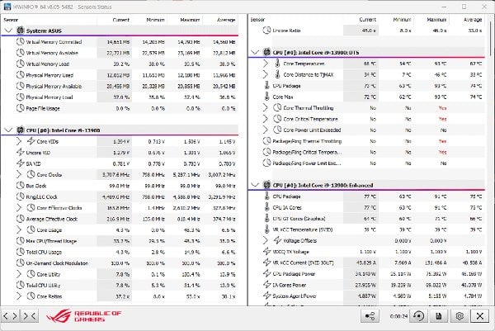Click the CPU IA Cores thermometer icon
Image resolution: width=495 pixels, height=331 pixels.
[267, 207]
